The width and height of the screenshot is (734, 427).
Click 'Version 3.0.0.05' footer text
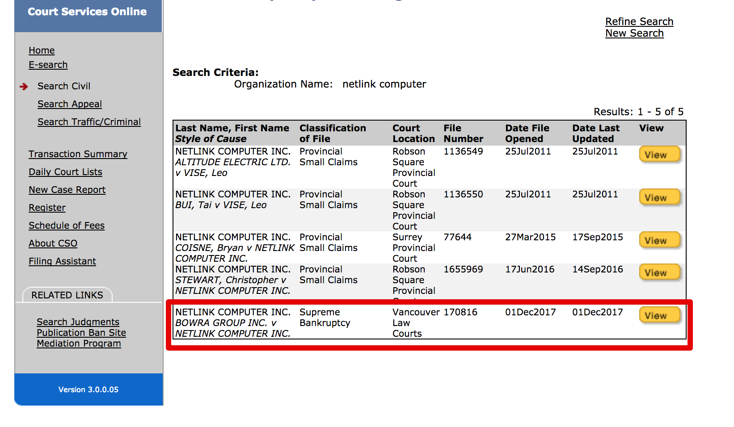coord(89,389)
